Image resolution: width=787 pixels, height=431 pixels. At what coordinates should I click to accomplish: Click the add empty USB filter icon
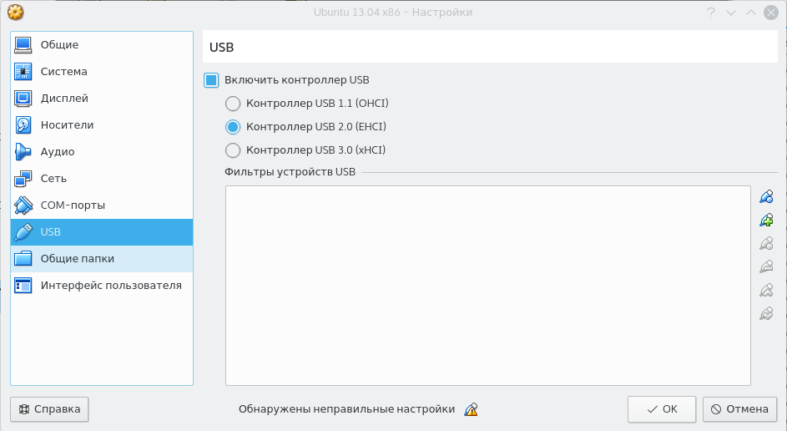click(x=766, y=197)
